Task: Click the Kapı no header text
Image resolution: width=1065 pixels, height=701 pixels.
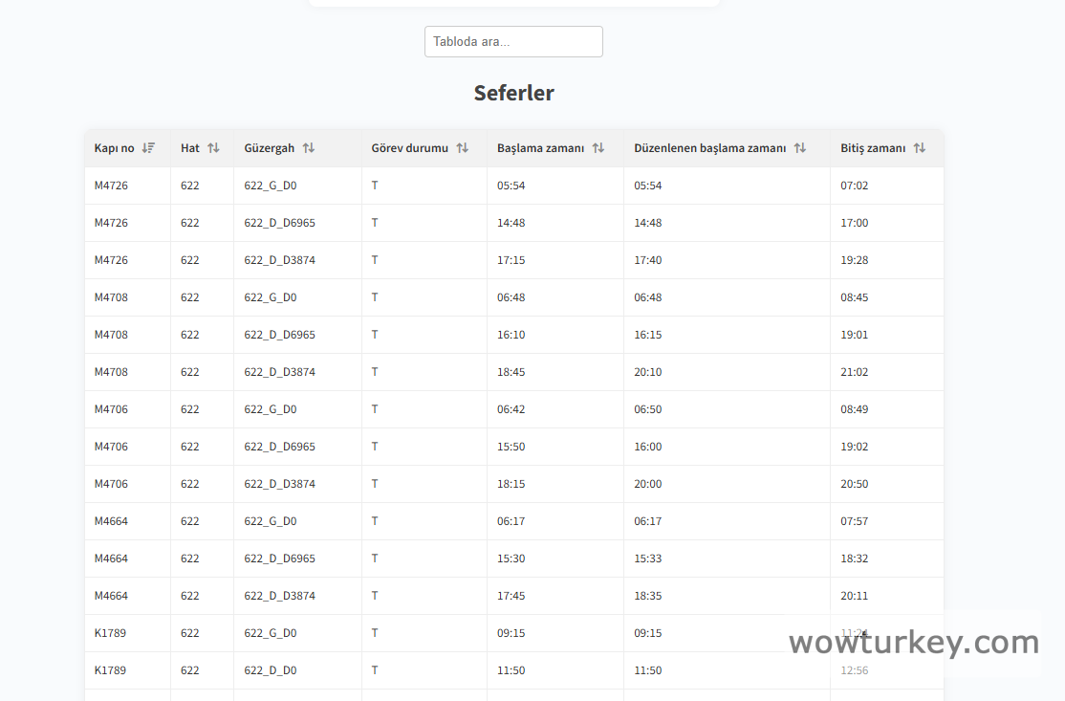Action: click(114, 148)
